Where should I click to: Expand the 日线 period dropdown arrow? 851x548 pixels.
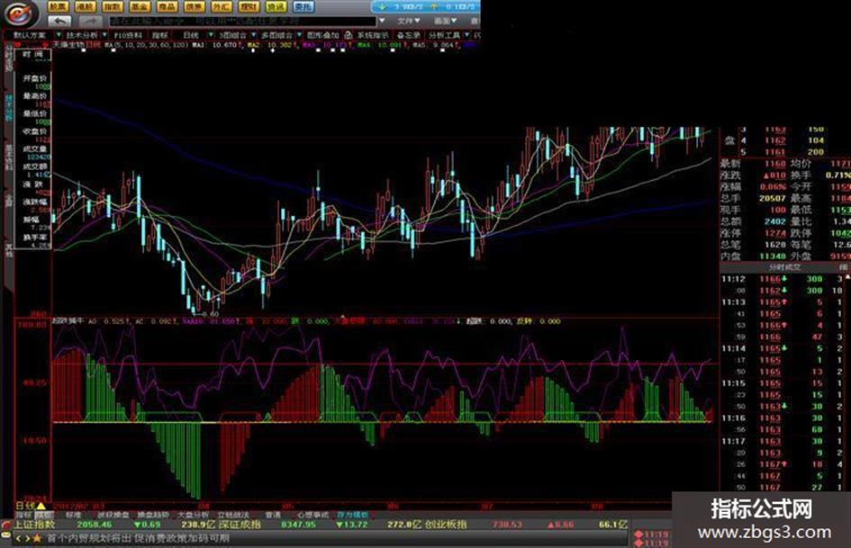211,35
